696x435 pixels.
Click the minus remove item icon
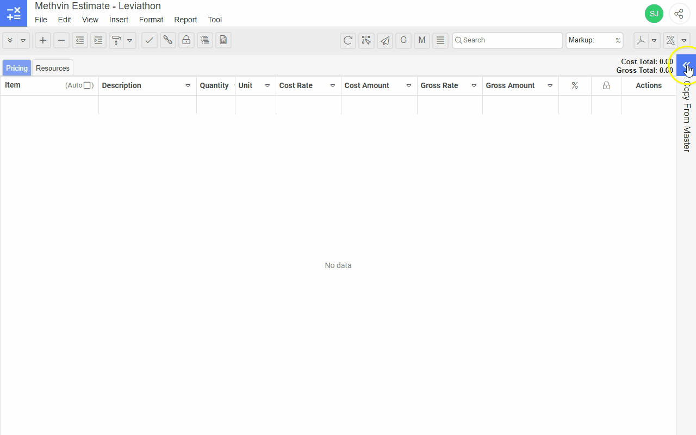click(x=61, y=40)
